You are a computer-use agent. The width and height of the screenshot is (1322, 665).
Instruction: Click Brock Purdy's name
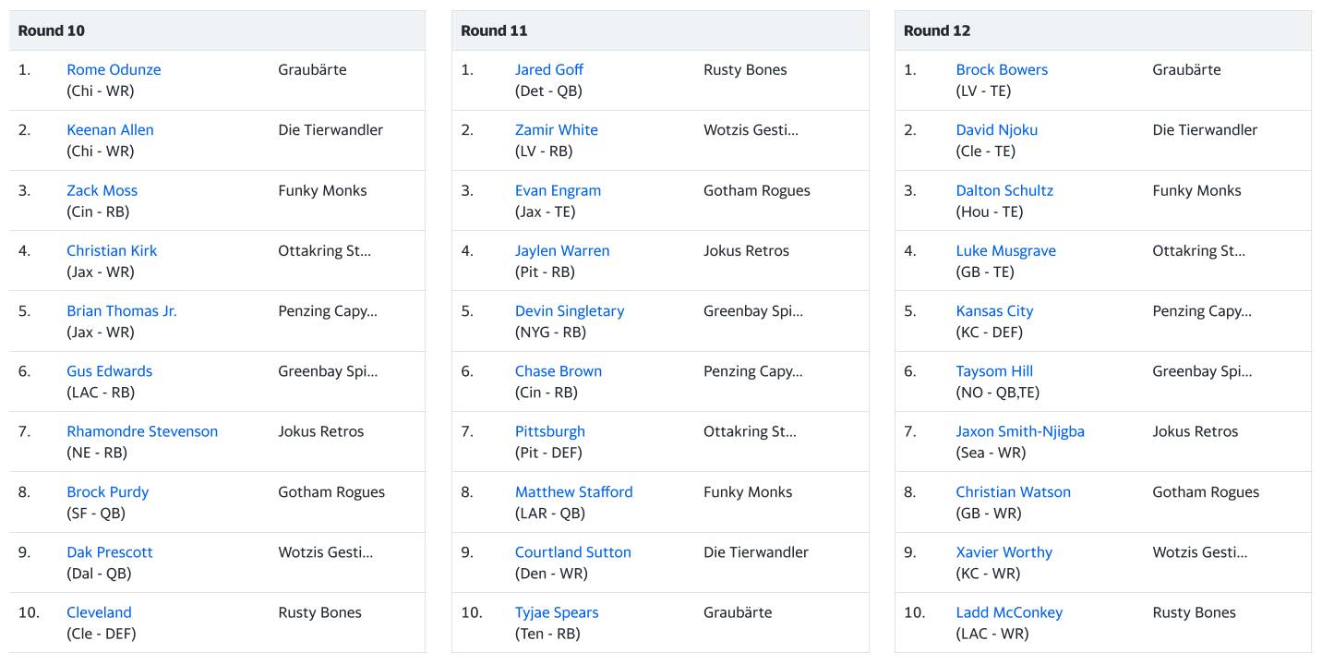click(107, 492)
